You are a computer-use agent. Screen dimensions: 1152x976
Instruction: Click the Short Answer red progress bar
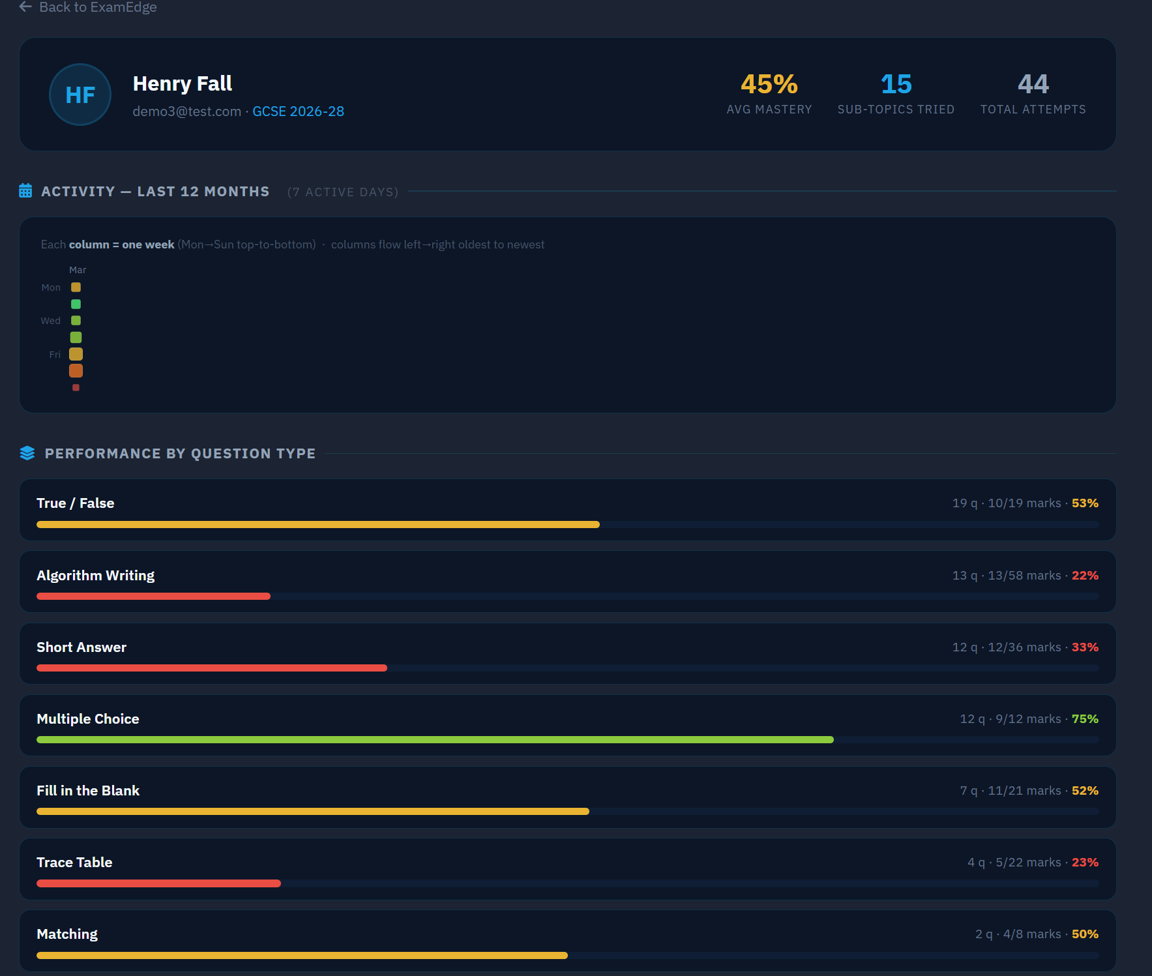pos(212,668)
